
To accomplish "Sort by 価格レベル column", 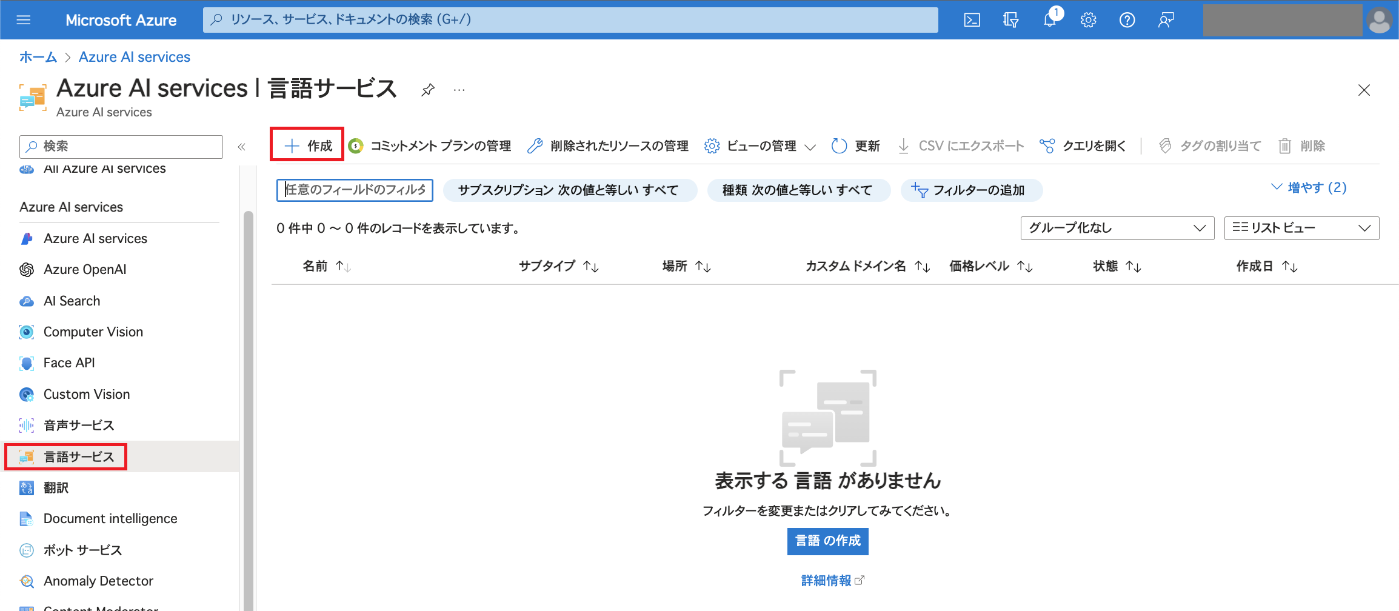I will tap(990, 266).
